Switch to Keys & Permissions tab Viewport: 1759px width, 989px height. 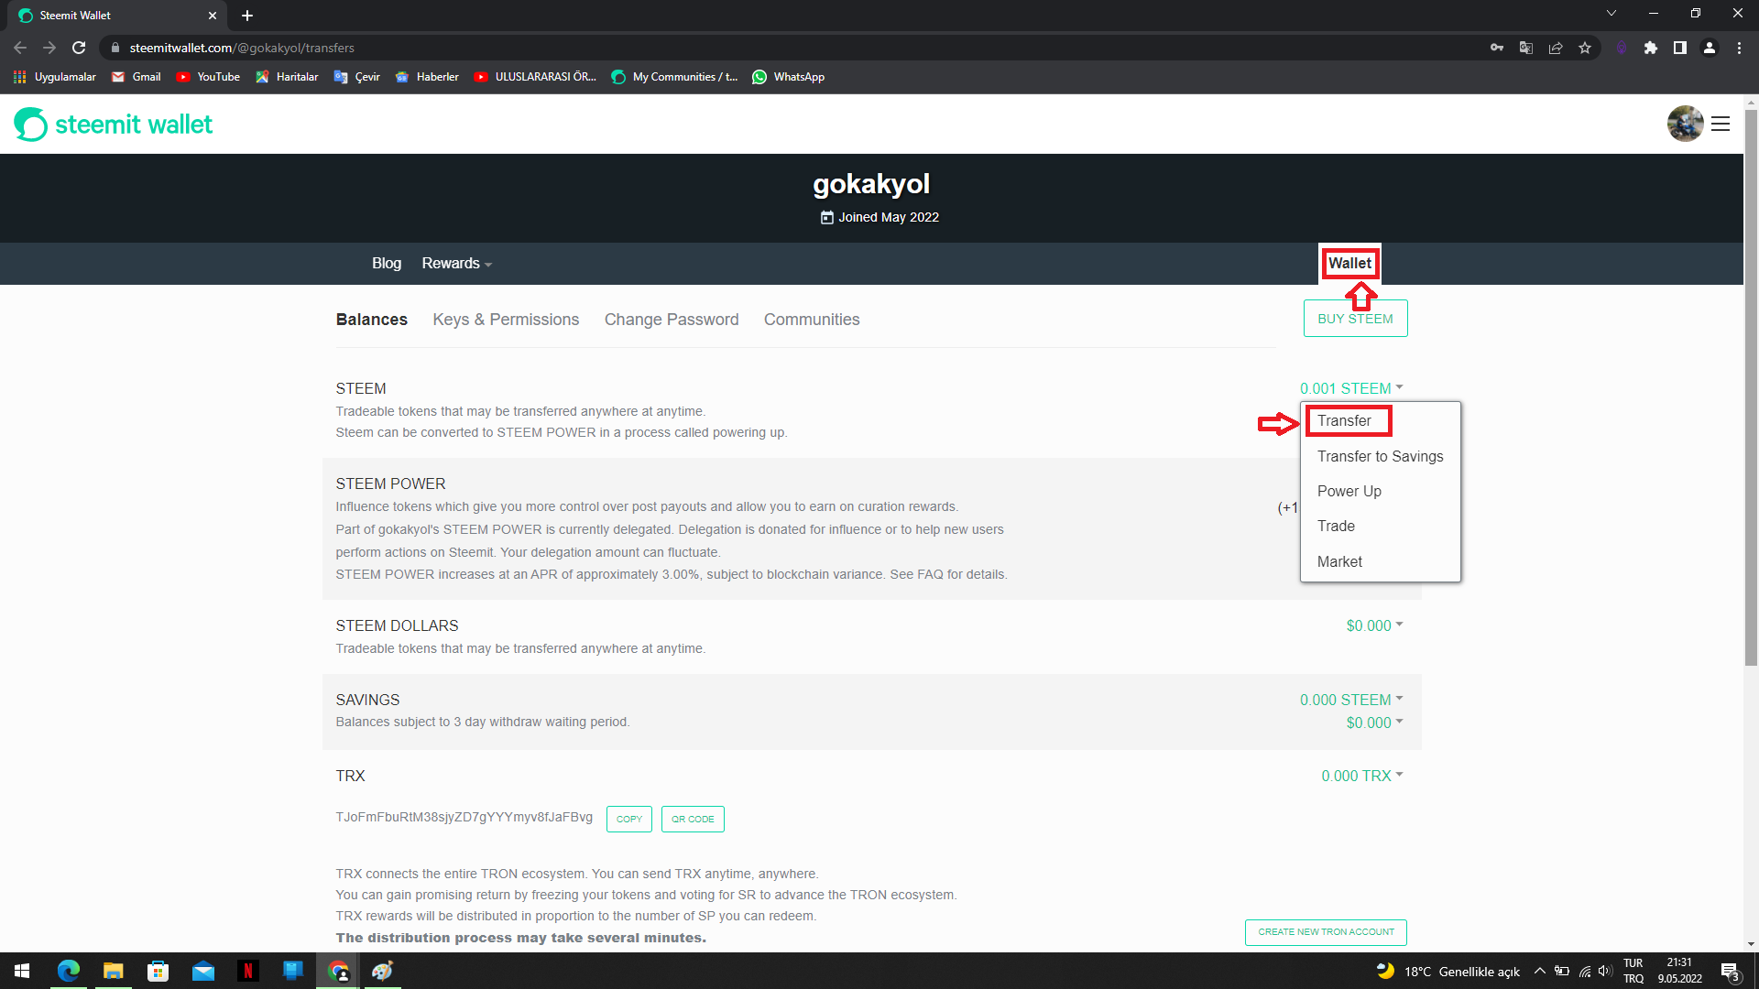[506, 320]
